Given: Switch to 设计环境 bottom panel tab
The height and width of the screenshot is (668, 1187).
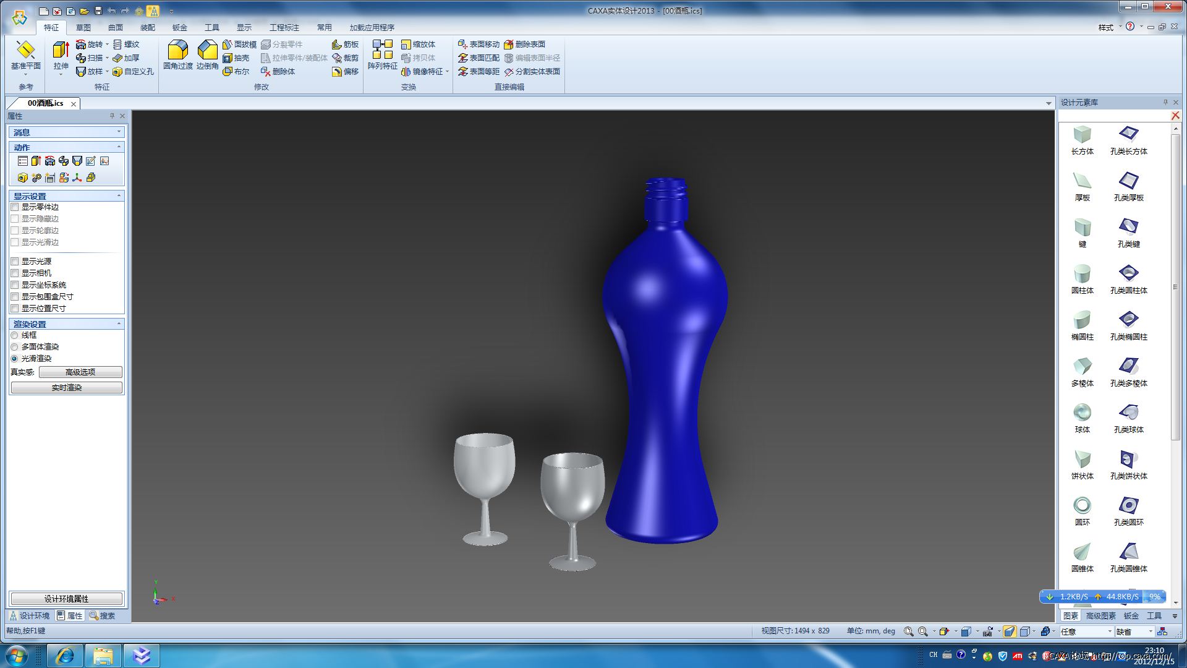Looking at the screenshot, I should [x=29, y=616].
